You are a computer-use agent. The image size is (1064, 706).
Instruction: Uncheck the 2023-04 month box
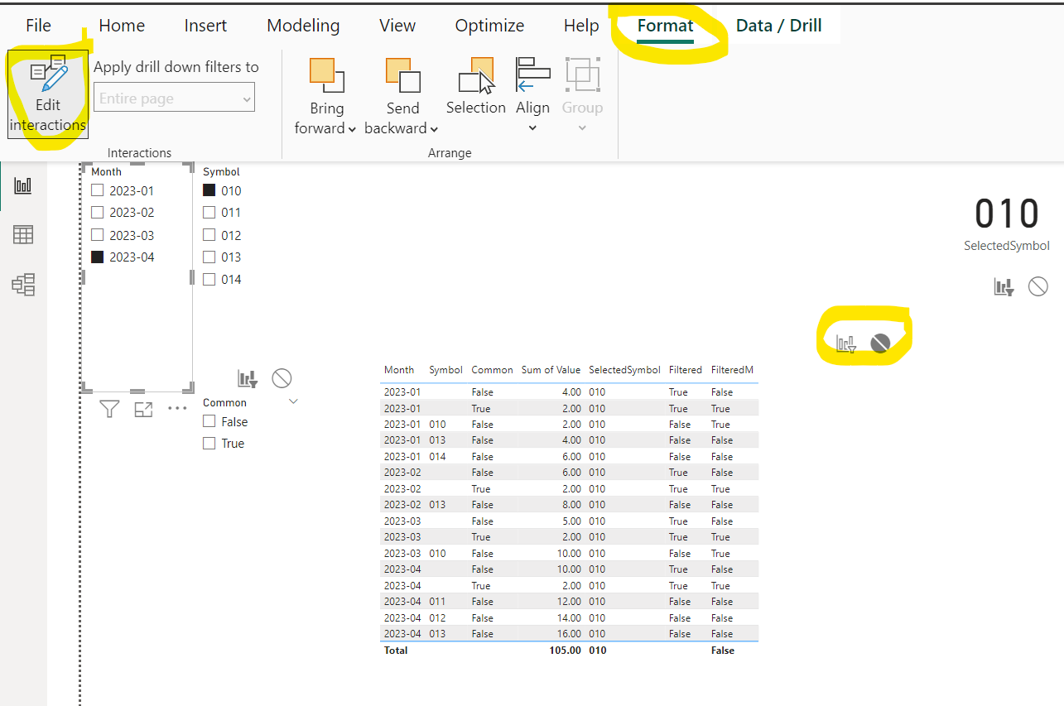pos(98,257)
